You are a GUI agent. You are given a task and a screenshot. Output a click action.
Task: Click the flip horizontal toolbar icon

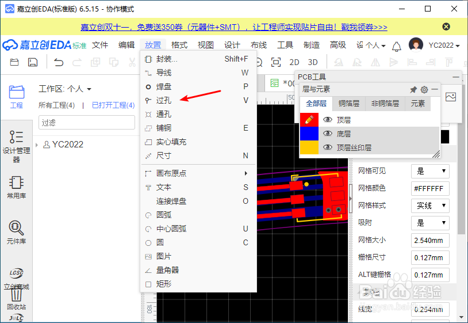pyautogui.click(x=375, y=62)
